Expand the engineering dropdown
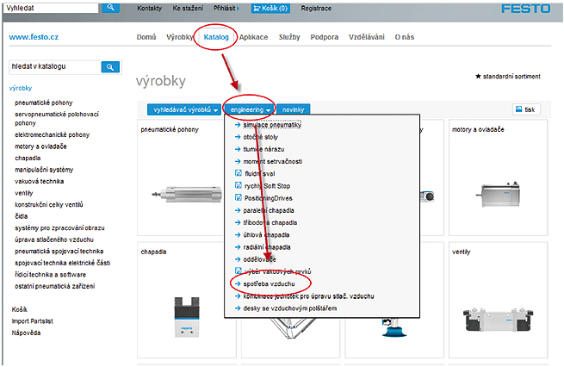Viewport: 564px width, 367px height. pyautogui.click(x=250, y=109)
